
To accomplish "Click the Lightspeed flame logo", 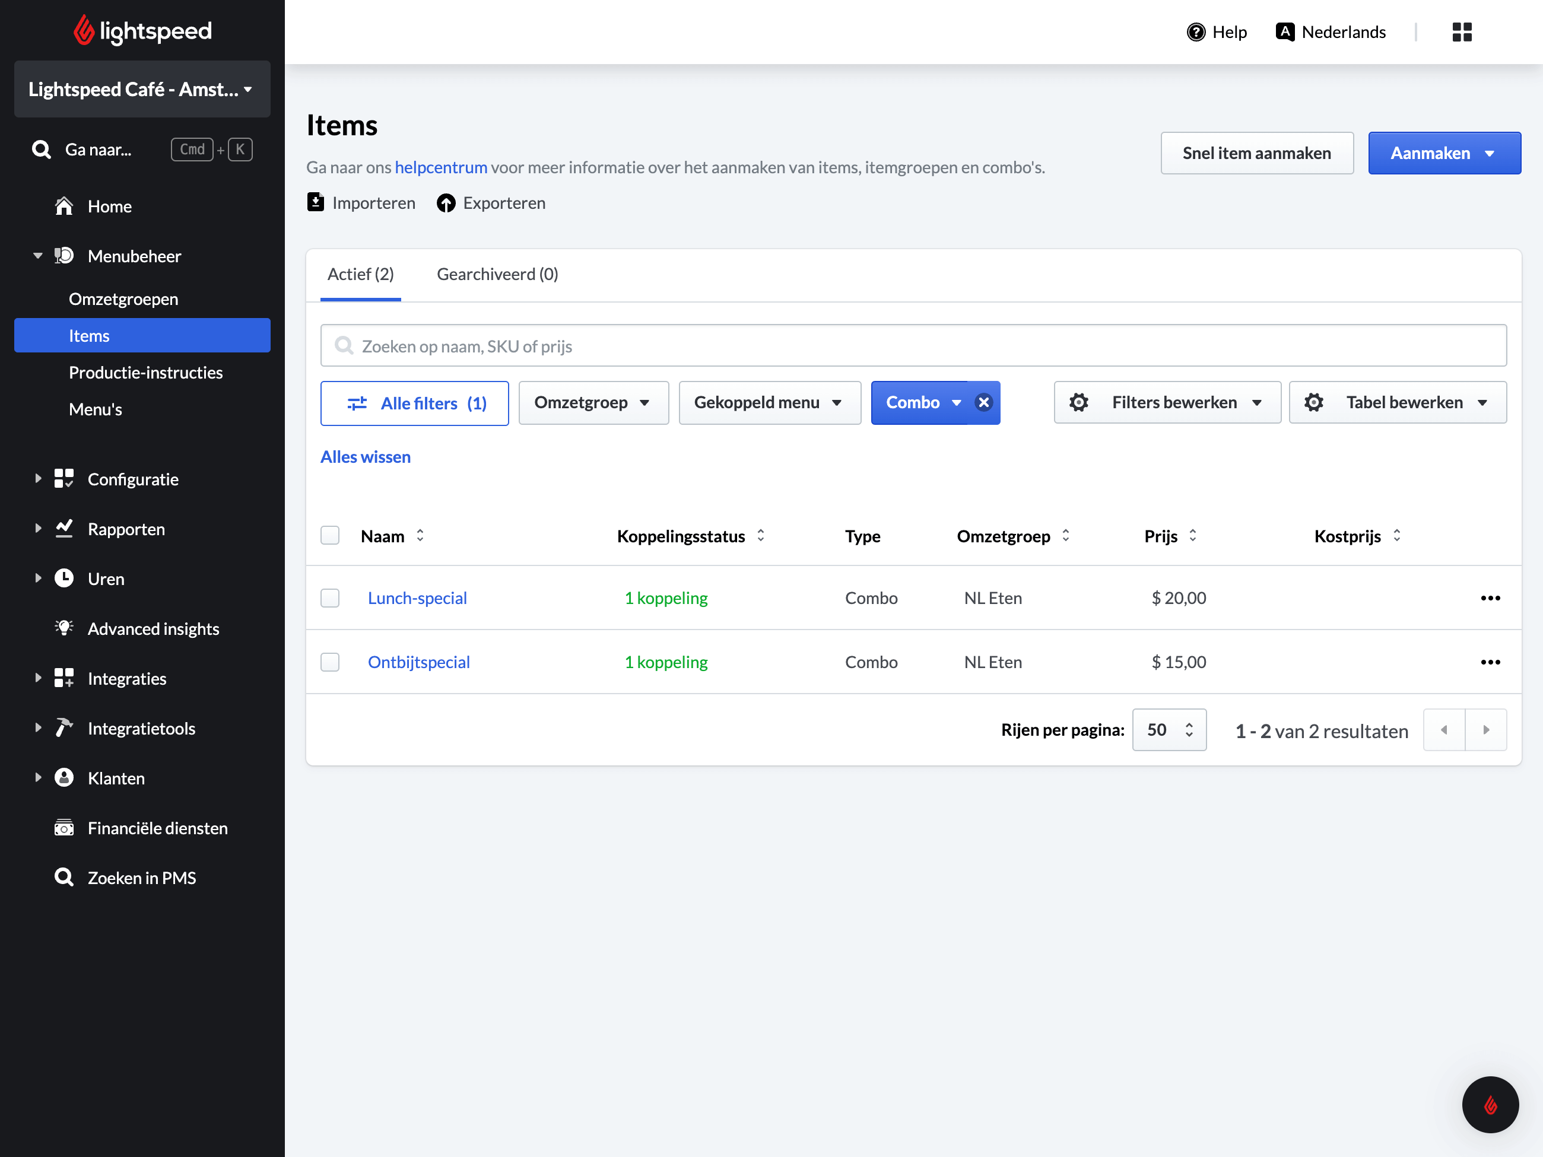I will click(84, 30).
